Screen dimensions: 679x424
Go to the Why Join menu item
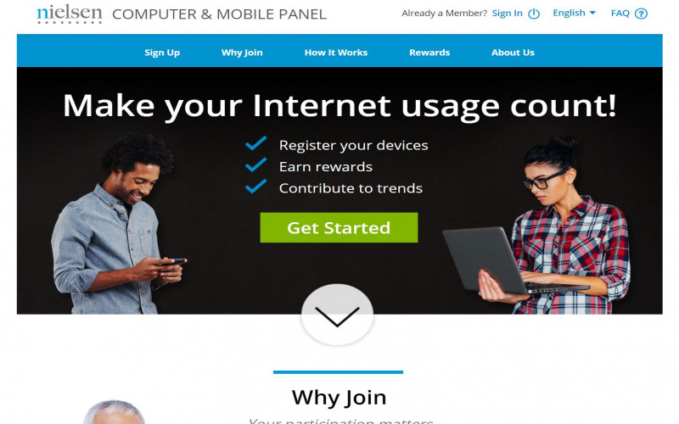242,53
